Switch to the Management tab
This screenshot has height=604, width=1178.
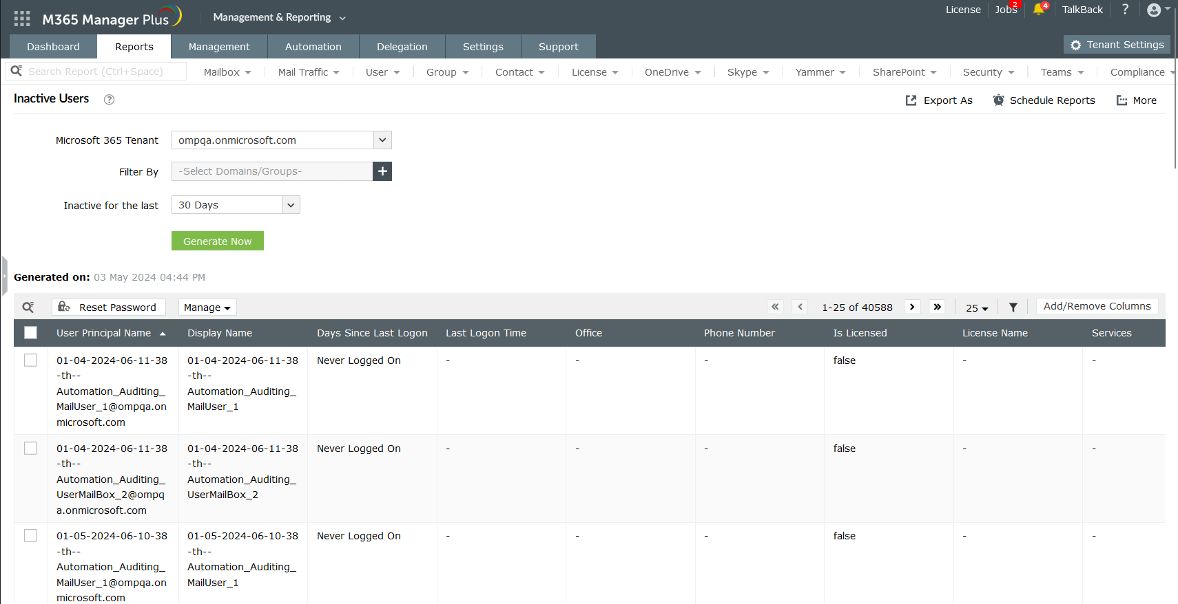click(219, 47)
